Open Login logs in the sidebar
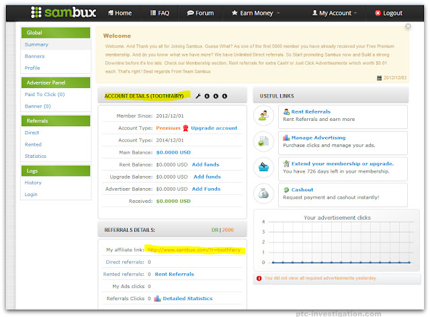The width and height of the screenshot is (430, 317). click(x=31, y=194)
